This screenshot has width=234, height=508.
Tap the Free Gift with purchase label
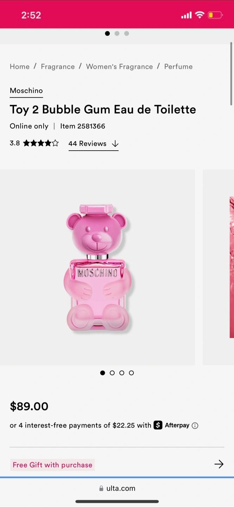[52, 465]
